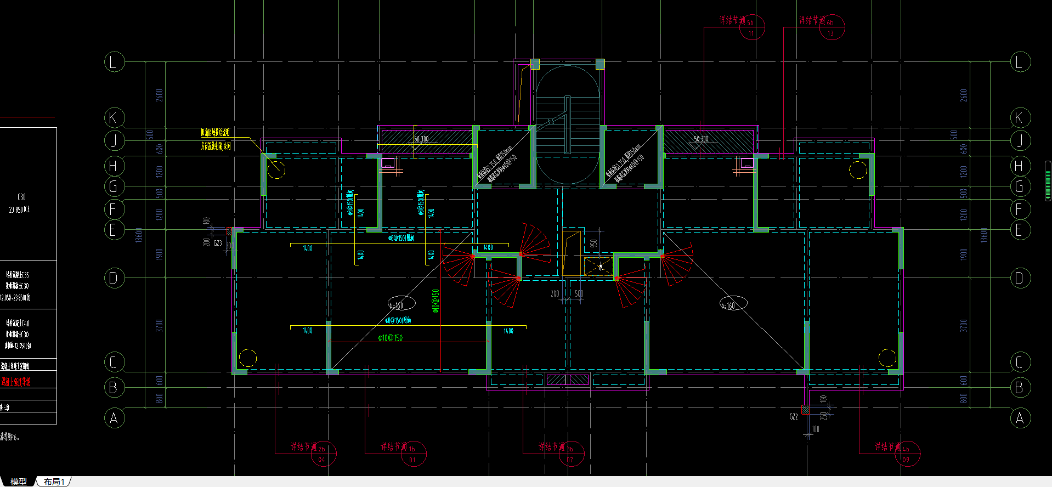Select the right-hand axis bubble F
Viewport: 1052px width, 487px height.
click(x=1020, y=209)
